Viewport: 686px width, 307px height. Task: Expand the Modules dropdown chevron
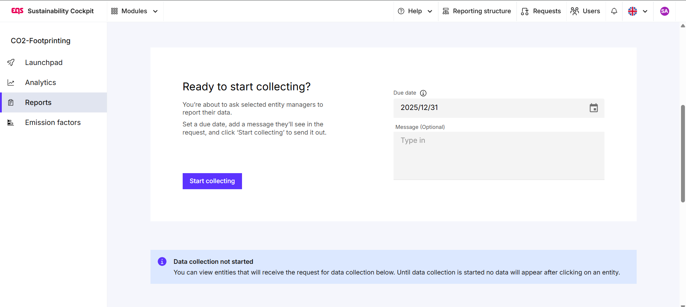pos(156,11)
